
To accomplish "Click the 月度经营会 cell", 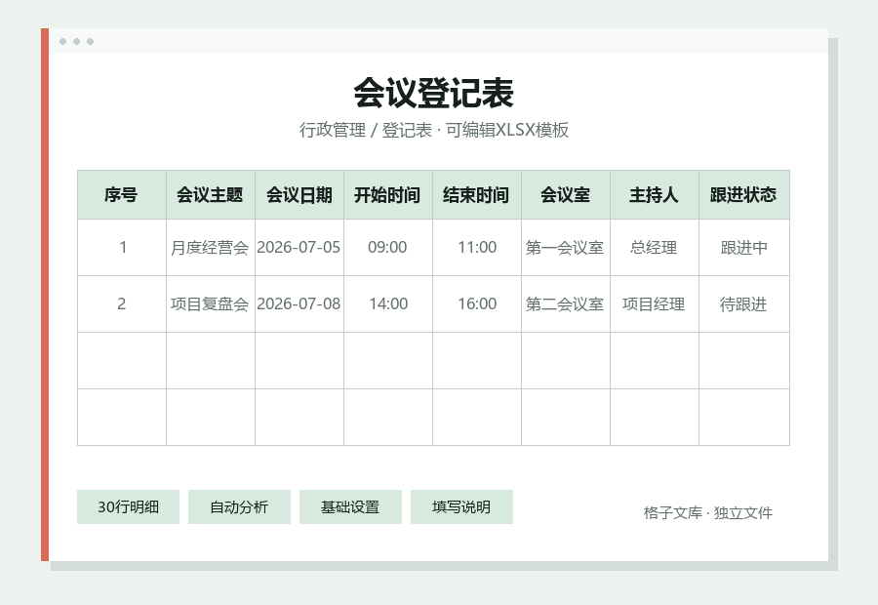I will coord(211,247).
